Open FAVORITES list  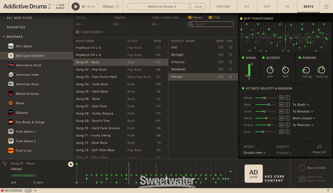16,27
